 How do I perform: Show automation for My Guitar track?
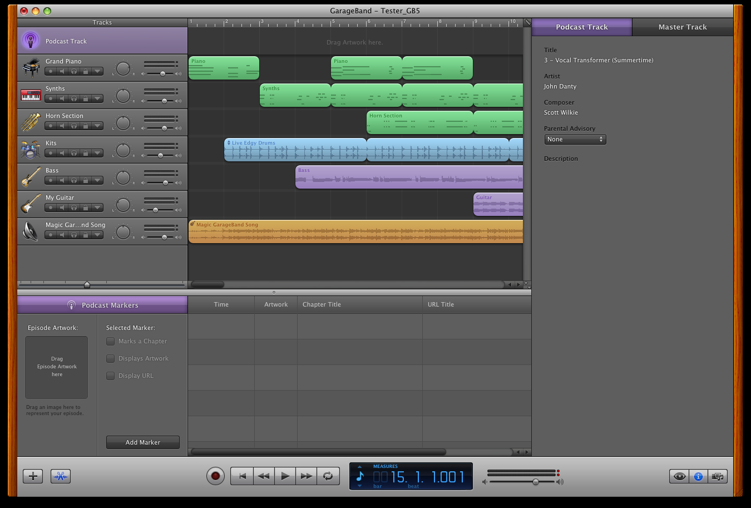point(97,208)
